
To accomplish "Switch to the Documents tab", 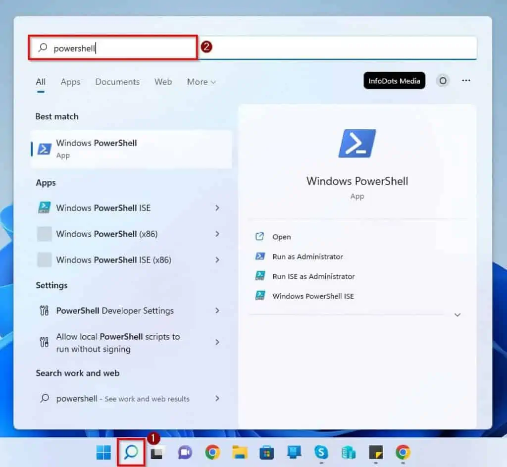I will pyautogui.click(x=117, y=82).
